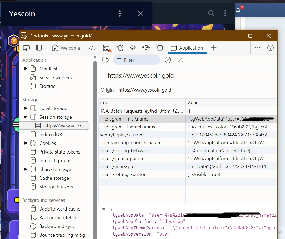The height and width of the screenshot is (239, 285).
Task: Expand the Shared storage node
Action: (26, 169)
